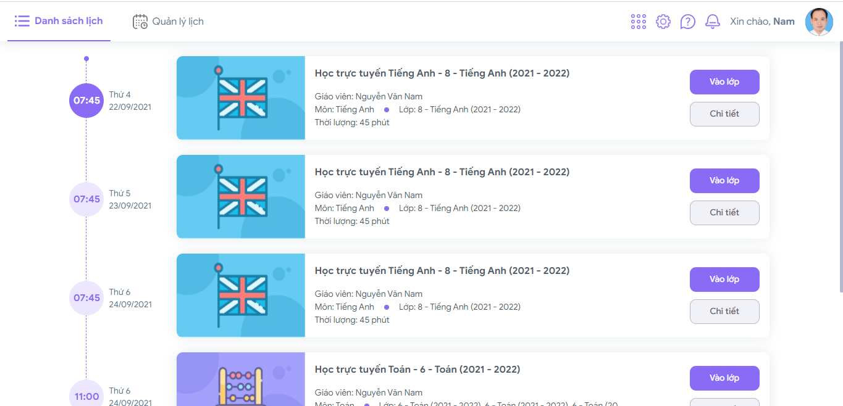The image size is (843, 406).
Task: Click the UK flag thumbnail of the 23/09/2021 lesson
Action: click(241, 197)
